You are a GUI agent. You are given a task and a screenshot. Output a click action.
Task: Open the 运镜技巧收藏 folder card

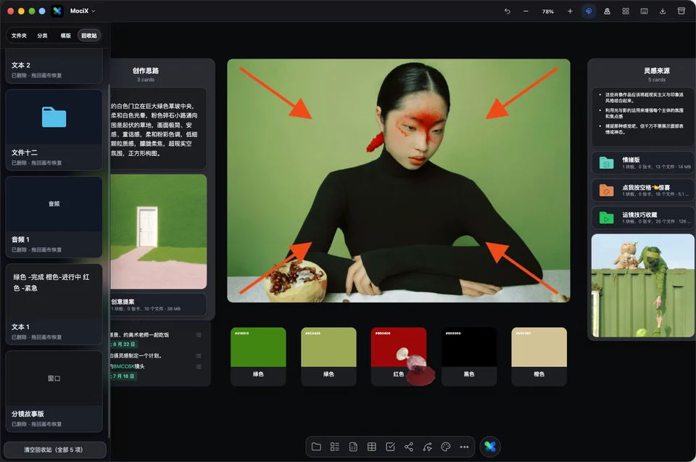(643, 218)
